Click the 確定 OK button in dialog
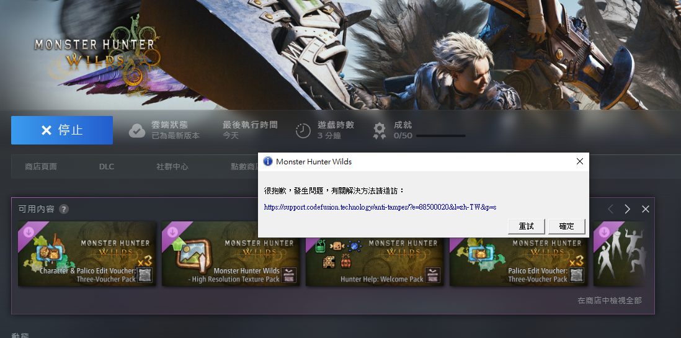Viewport: 681px width, 338px height. [x=567, y=226]
